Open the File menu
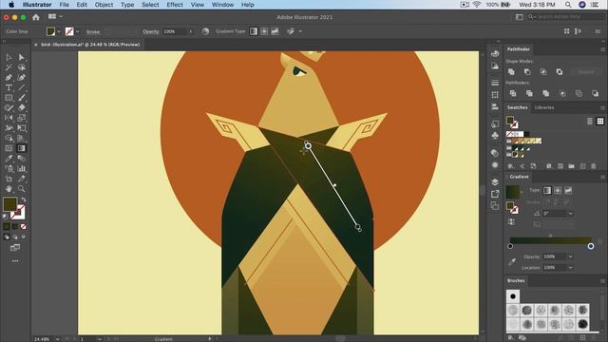Image resolution: width=608 pixels, height=342 pixels. click(x=64, y=5)
